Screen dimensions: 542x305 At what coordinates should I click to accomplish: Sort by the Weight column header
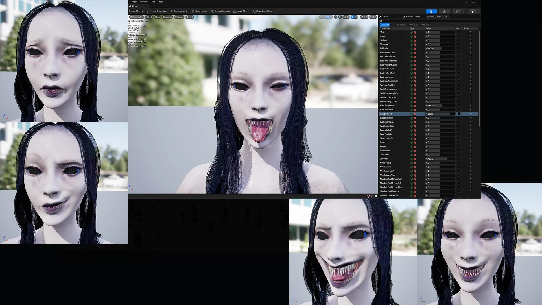point(429,29)
